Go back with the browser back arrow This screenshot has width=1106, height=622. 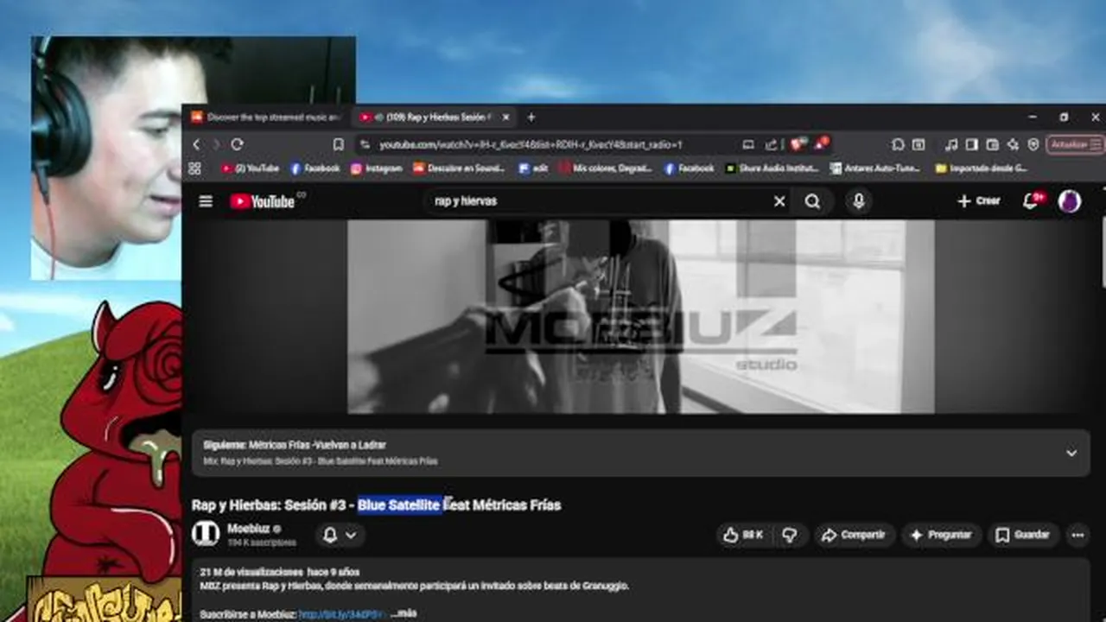pyautogui.click(x=196, y=144)
